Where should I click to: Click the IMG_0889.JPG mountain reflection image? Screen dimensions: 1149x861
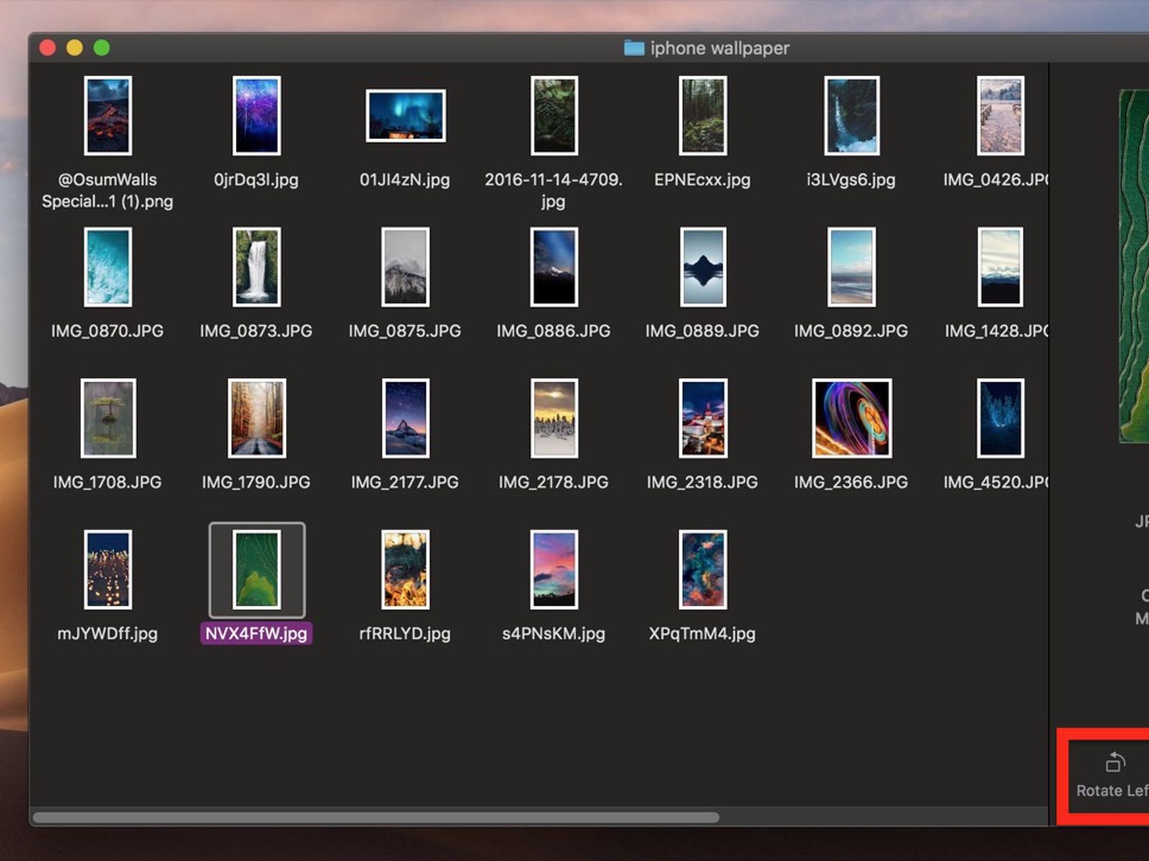[702, 267]
